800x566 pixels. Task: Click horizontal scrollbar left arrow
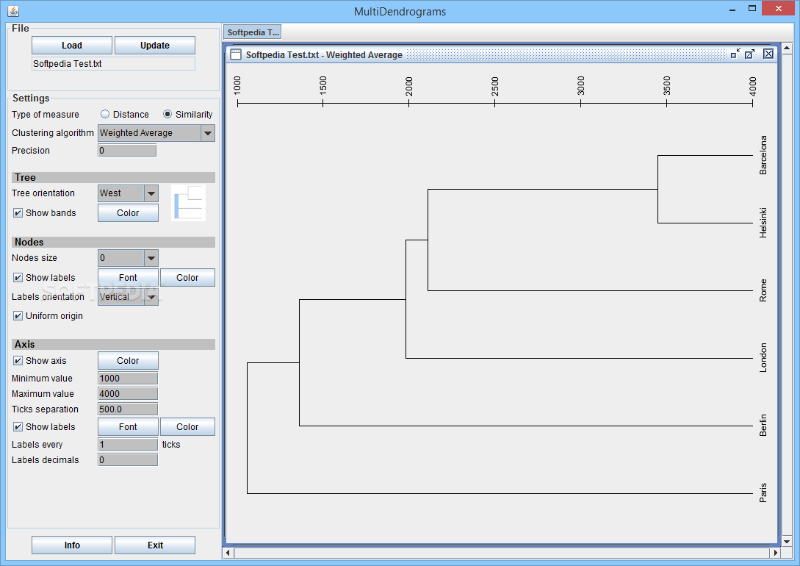(228, 553)
